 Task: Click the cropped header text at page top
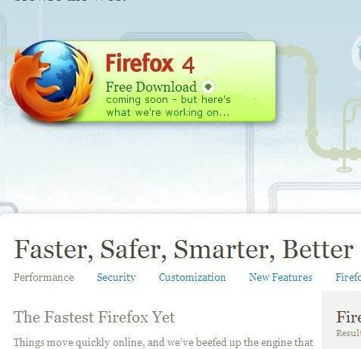[70, 1]
